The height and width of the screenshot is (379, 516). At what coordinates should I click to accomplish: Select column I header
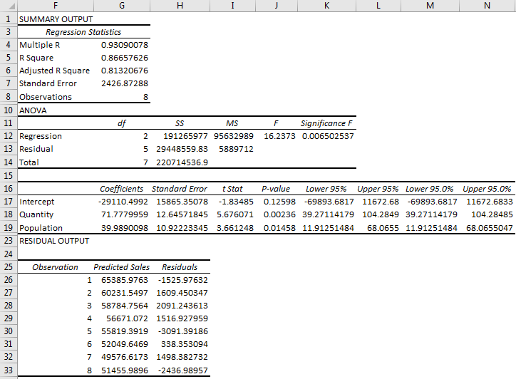pyautogui.click(x=232, y=6)
